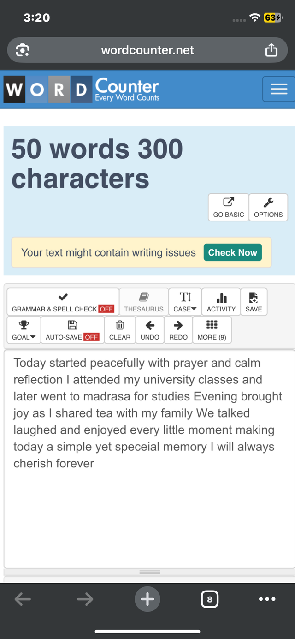Undo the last edit
The height and width of the screenshot is (639, 295).
(x=150, y=330)
